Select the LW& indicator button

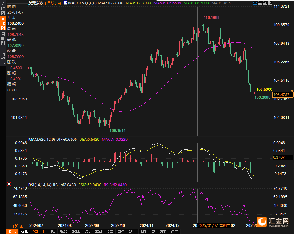pyautogui.click(x=132, y=232)
